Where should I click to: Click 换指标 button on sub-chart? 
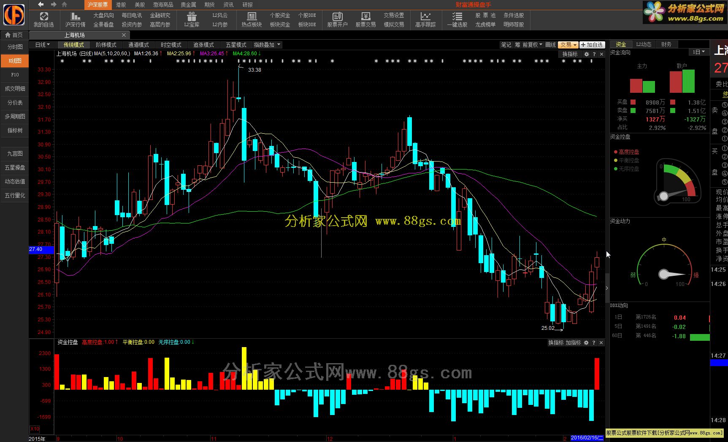[556, 343]
